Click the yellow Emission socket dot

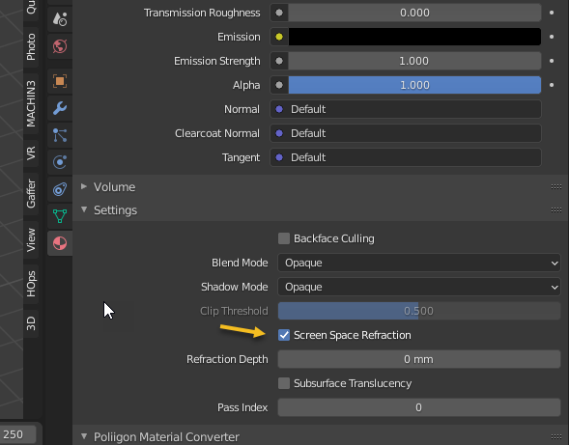pyautogui.click(x=279, y=37)
